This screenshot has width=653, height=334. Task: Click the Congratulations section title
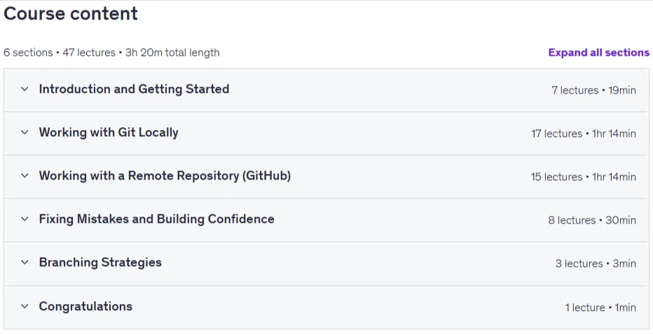[x=85, y=306]
